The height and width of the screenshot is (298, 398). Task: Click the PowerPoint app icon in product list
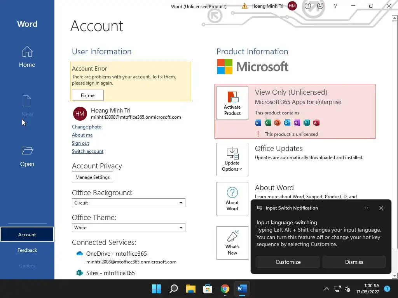point(278,123)
